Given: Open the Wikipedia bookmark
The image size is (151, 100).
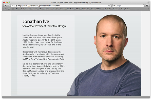Looking at the screenshot, I should (85, 9).
